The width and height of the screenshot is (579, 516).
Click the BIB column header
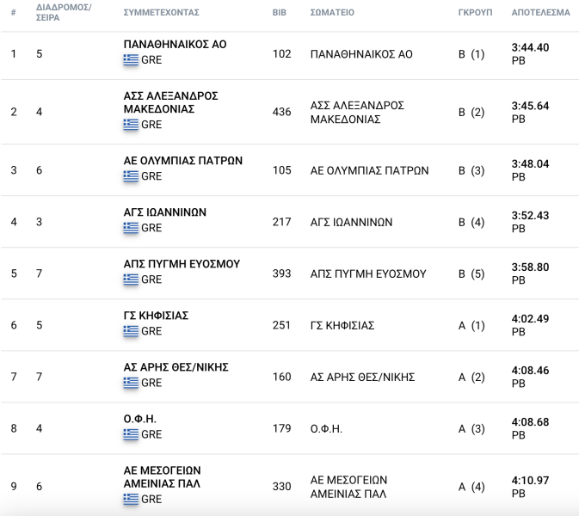pyautogui.click(x=280, y=14)
